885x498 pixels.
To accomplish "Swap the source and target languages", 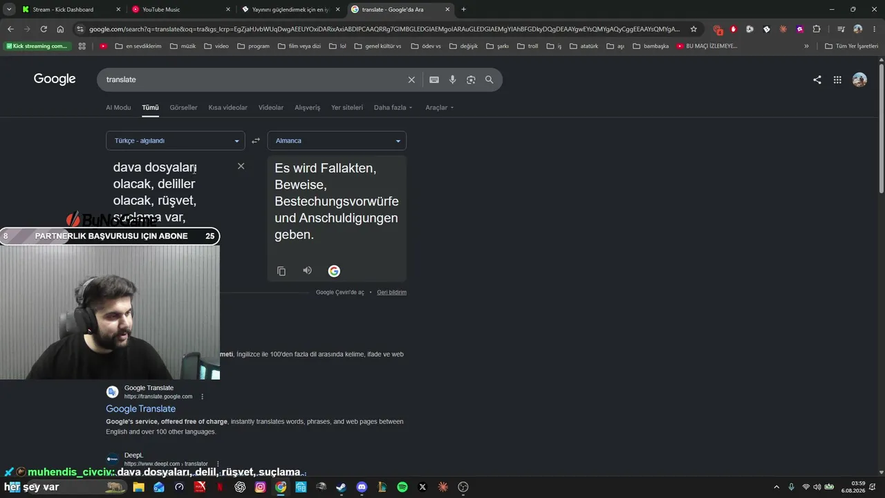I will (256, 140).
